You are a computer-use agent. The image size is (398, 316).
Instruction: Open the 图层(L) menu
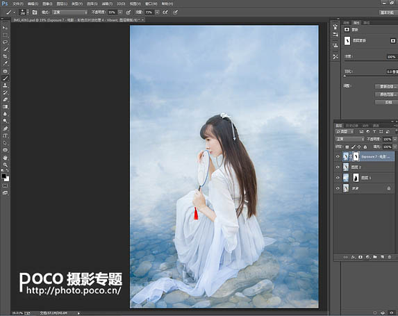[x=62, y=3]
